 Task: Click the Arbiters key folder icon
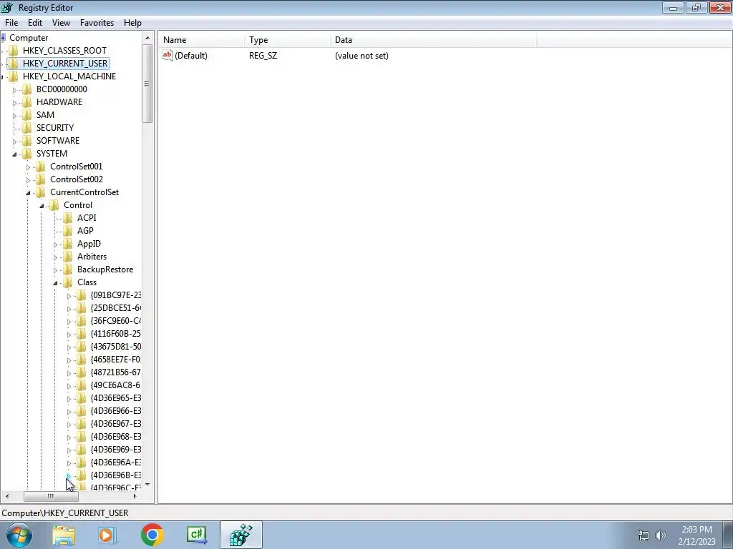pyautogui.click(x=68, y=257)
